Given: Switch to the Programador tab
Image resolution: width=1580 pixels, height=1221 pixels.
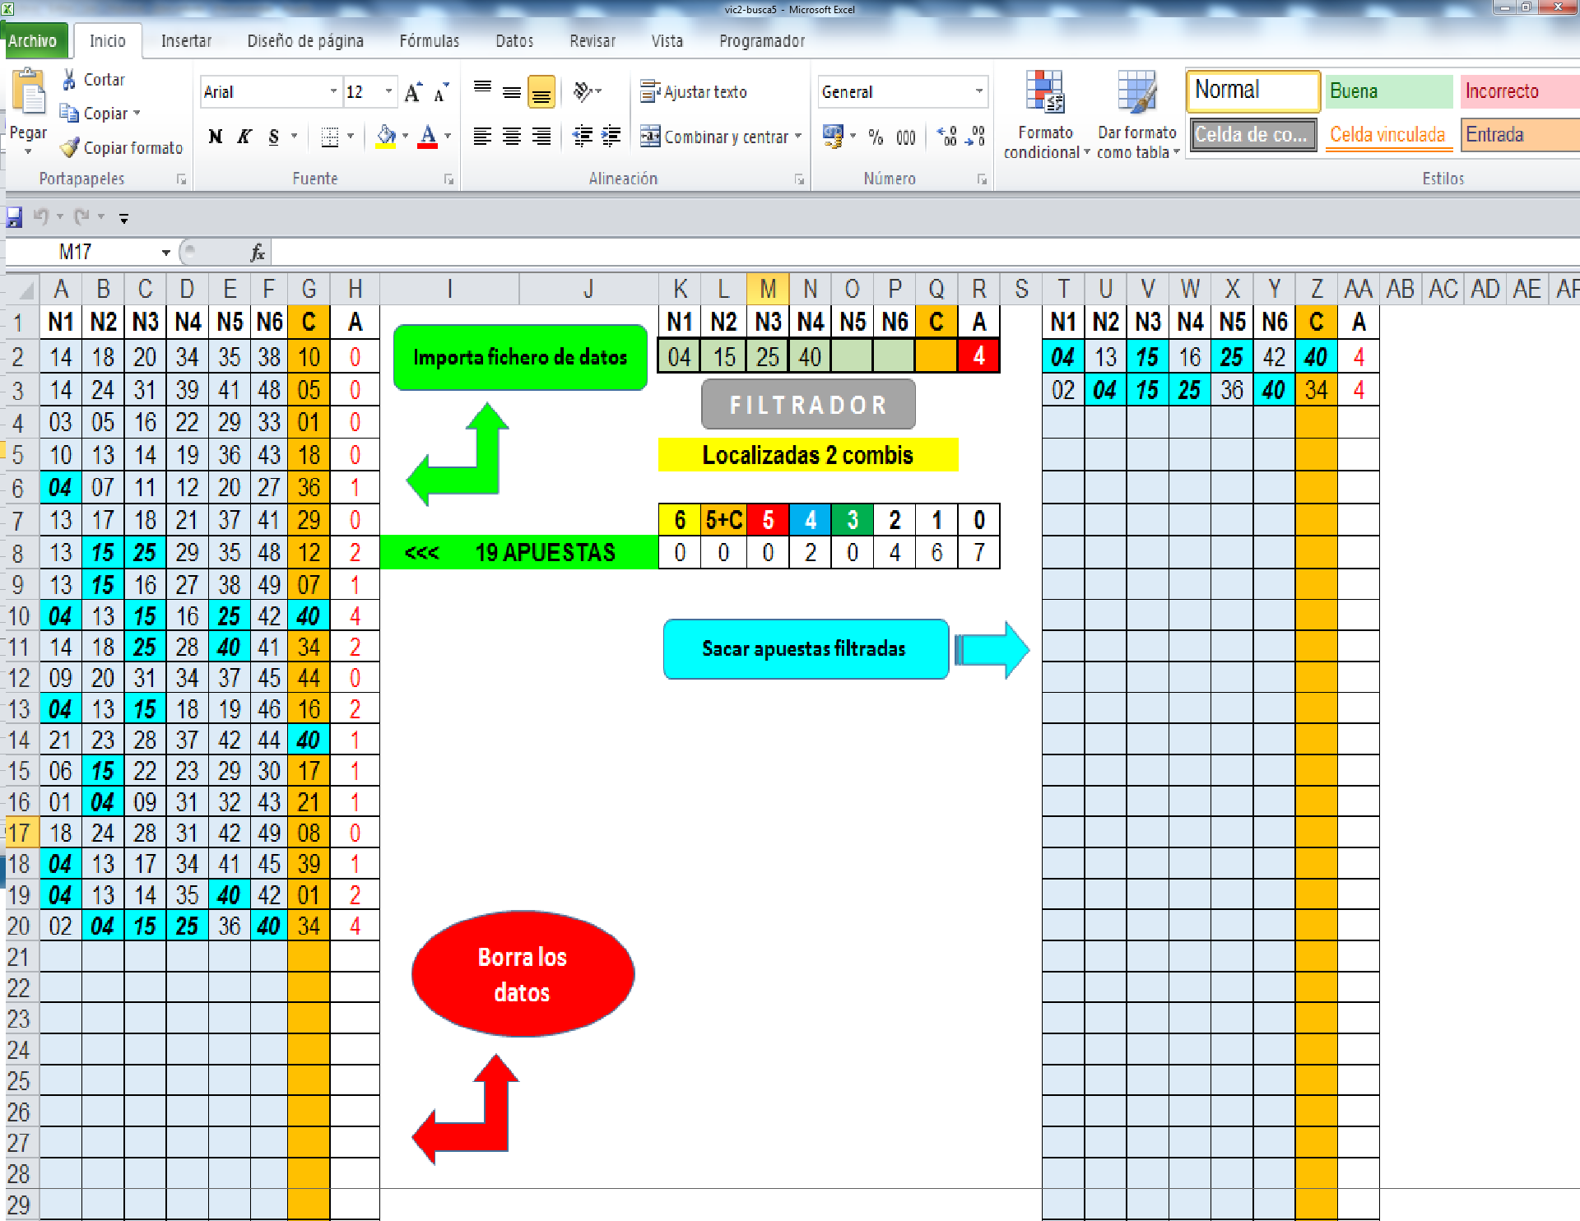Looking at the screenshot, I should tap(762, 41).
